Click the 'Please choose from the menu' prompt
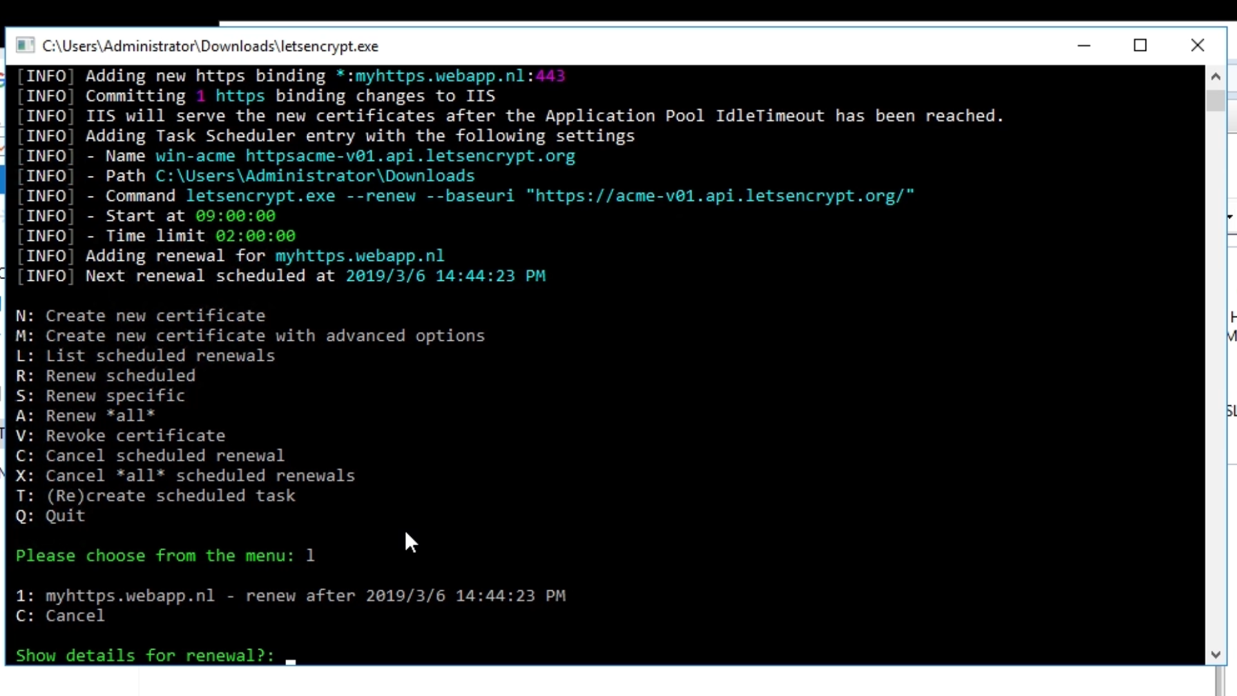Image resolution: width=1237 pixels, height=696 pixels. click(155, 556)
